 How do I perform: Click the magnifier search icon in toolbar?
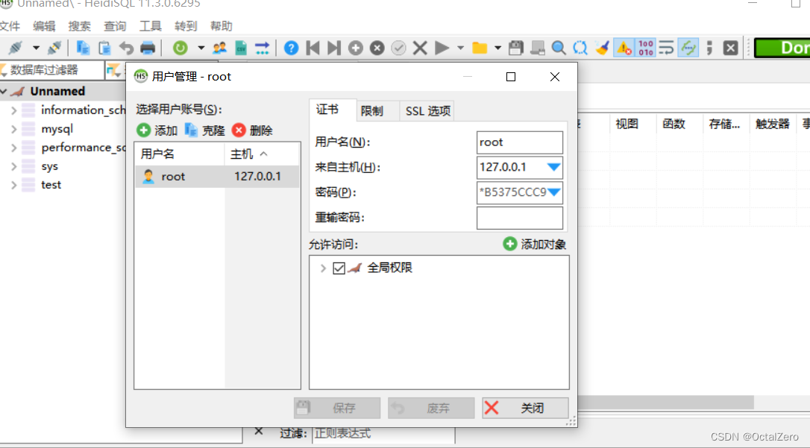coord(559,47)
